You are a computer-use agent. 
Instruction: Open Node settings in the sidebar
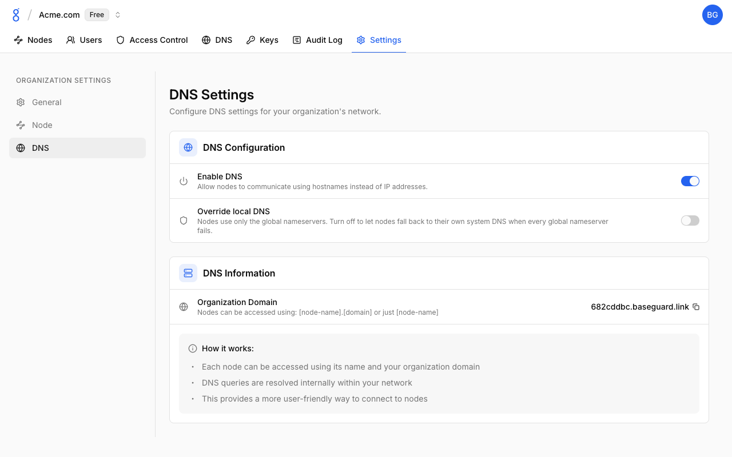77,125
